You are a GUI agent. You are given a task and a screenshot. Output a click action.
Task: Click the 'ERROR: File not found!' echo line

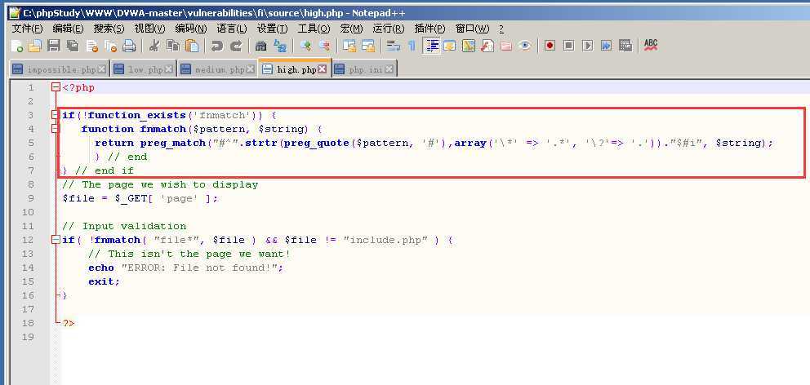[x=186, y=268]
